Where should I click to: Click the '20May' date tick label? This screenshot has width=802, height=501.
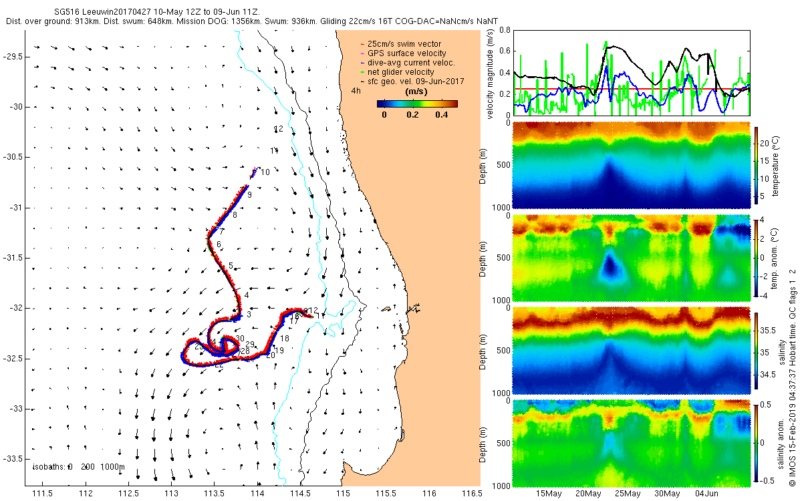coord(589,494)
